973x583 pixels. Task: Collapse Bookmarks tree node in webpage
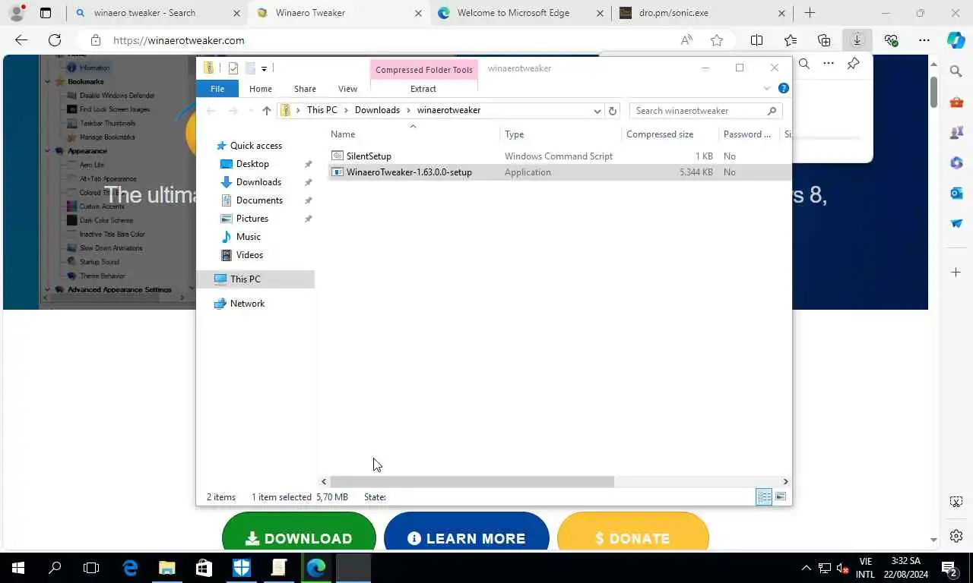47,81
